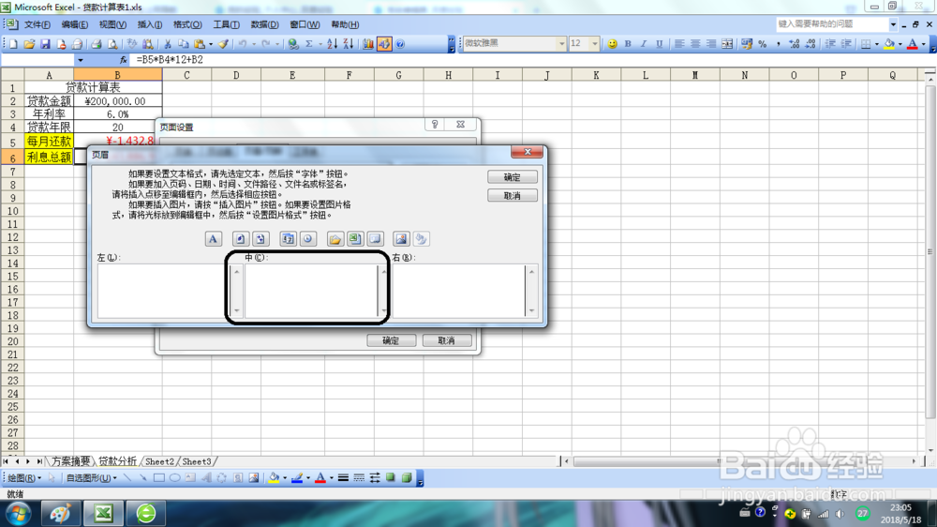Click Print icon in standard toolbar

pyautogui.click(x=96, y=44)
